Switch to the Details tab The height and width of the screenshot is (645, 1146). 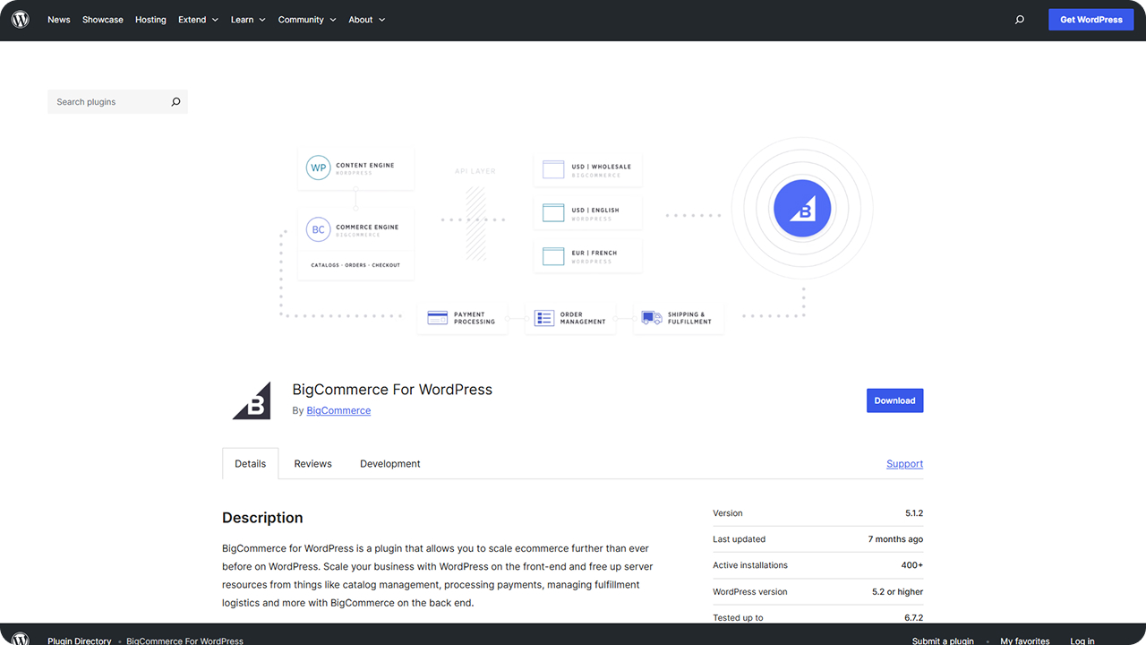tap(251, 464)
